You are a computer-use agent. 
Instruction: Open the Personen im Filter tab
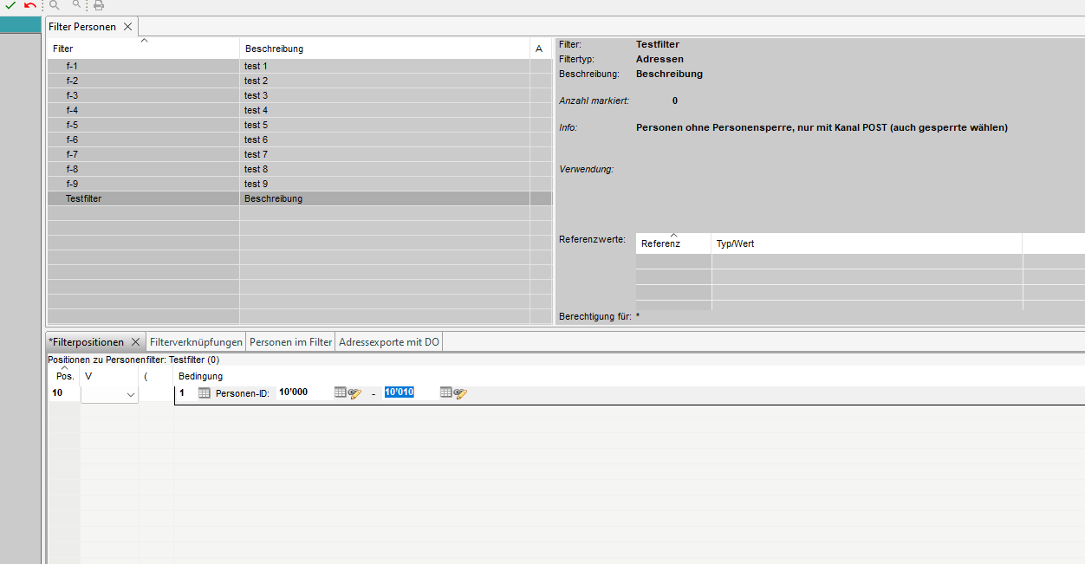click(x=291, y=342)
